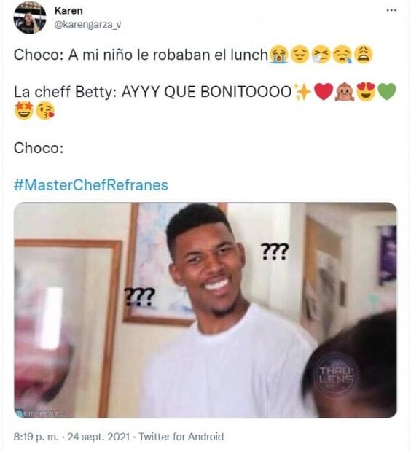Click the green heart emoji
Screen dimensions: 411x452
tap(387, 92)
